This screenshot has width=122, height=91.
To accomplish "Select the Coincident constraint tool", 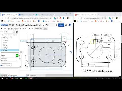I will [x=30, y=29].
